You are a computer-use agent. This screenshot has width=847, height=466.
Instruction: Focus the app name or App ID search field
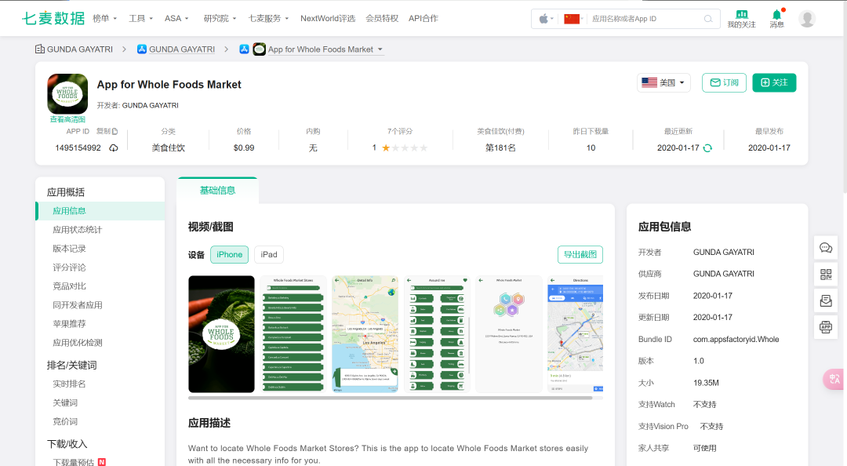pos(645,19)
